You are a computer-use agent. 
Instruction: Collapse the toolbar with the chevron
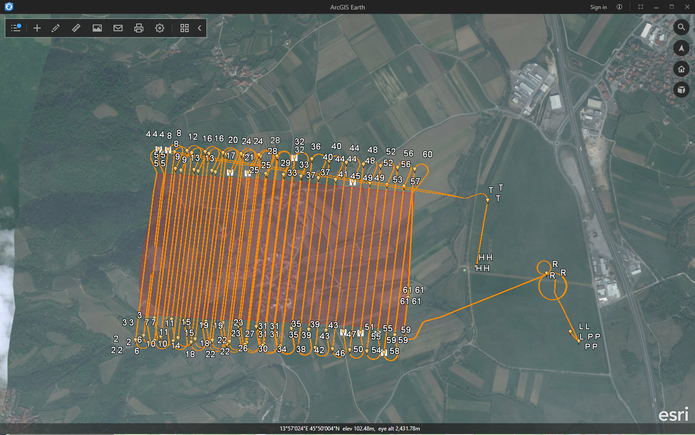coord(199,28)
